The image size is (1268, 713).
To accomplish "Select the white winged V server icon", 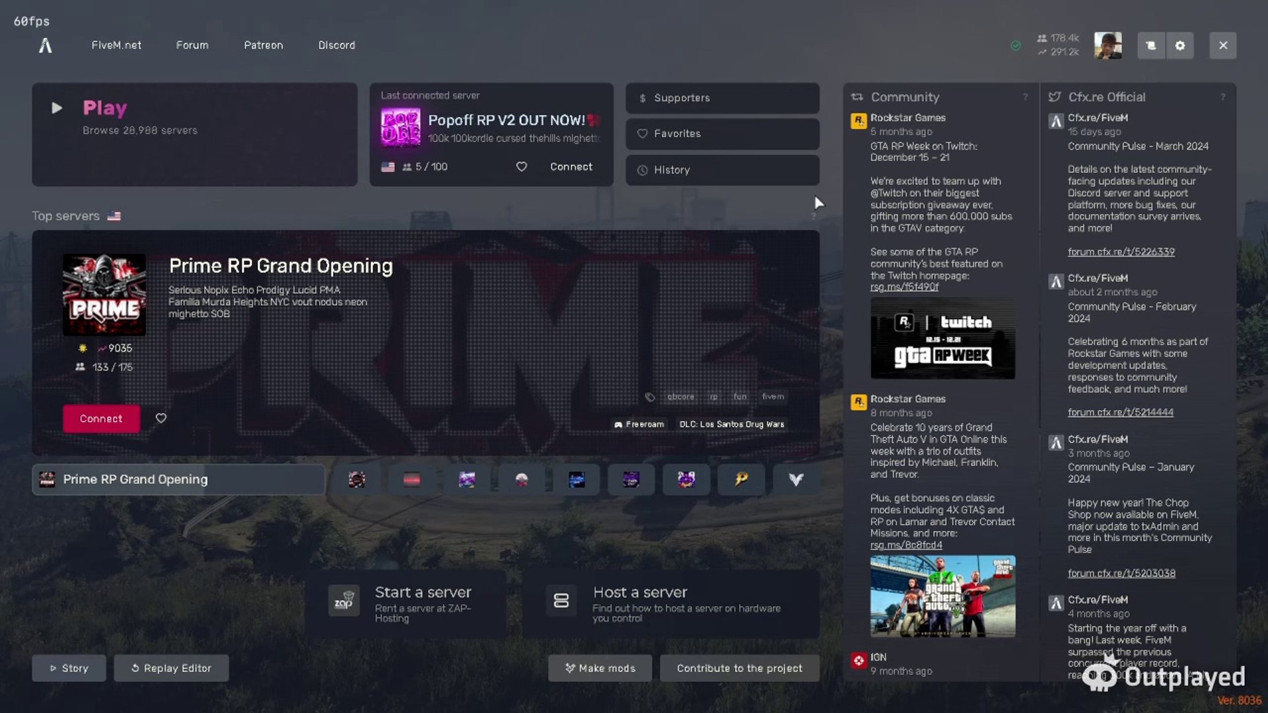I will [796, 480].
